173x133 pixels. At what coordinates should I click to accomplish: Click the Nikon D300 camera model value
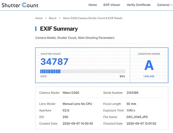[71, 93]
